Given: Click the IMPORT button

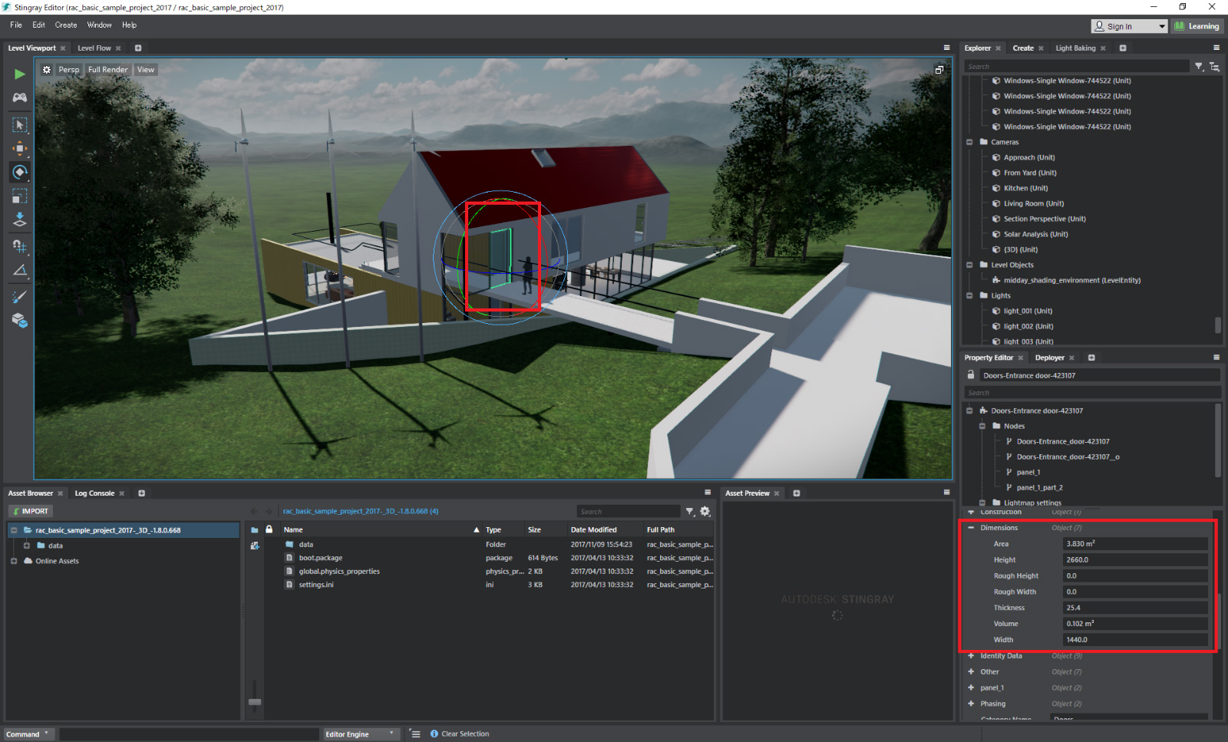Looking at the screenshot, I should (30, 511).
